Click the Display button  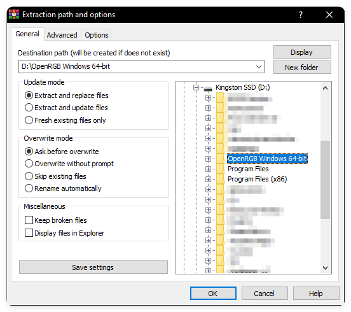click(x=302, y=52)
